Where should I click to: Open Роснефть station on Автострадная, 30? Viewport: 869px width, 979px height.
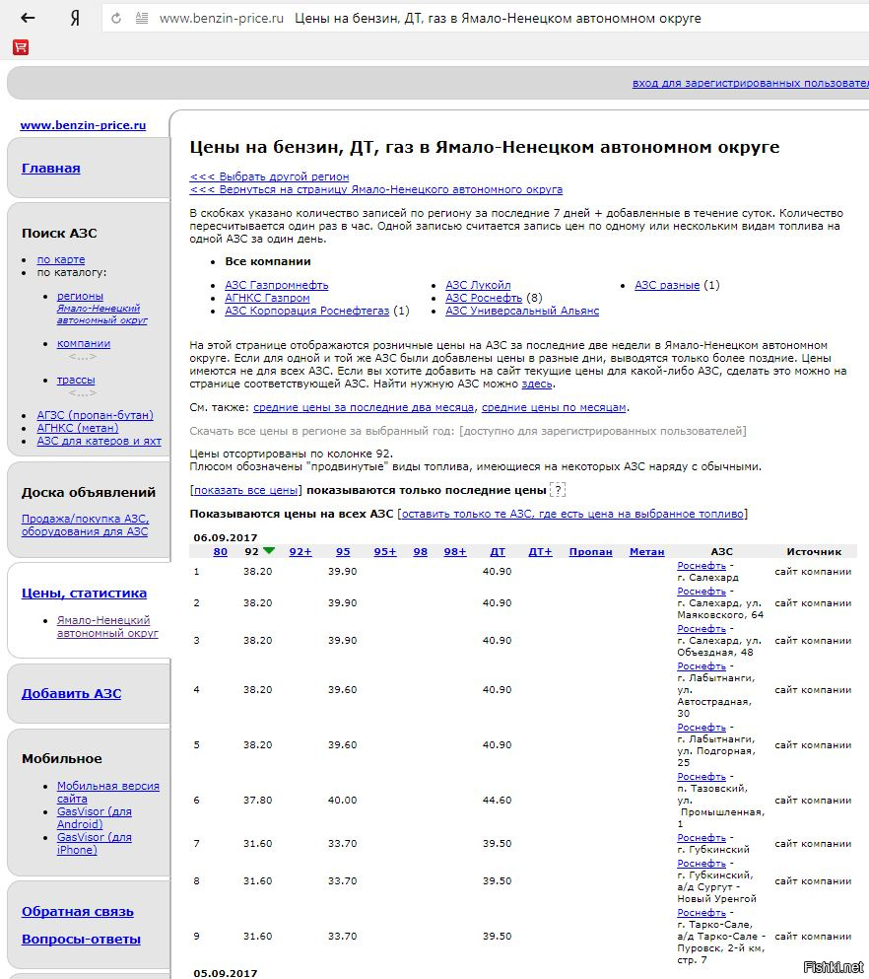(702, 666)
